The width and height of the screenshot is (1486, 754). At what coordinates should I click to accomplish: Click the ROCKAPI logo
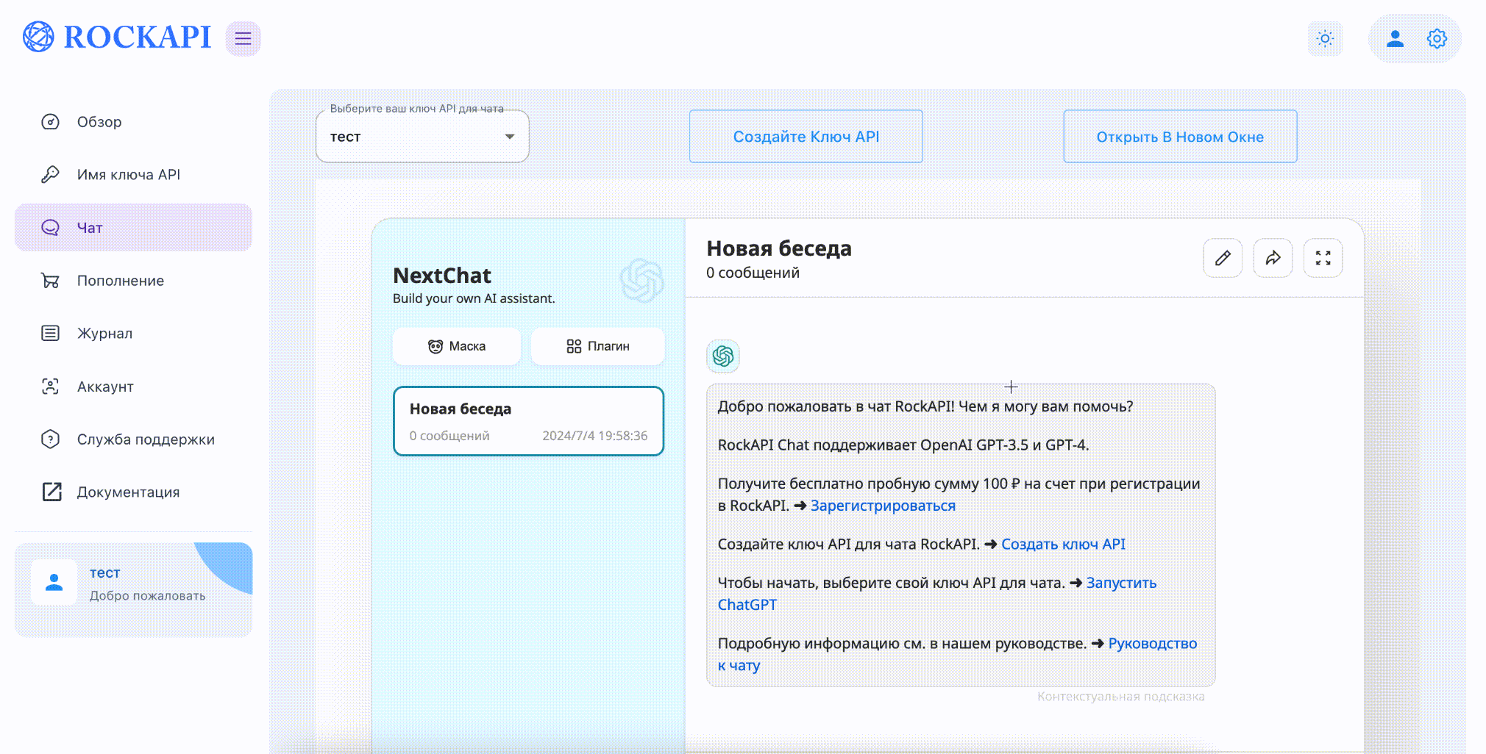(x=116, y=37)
